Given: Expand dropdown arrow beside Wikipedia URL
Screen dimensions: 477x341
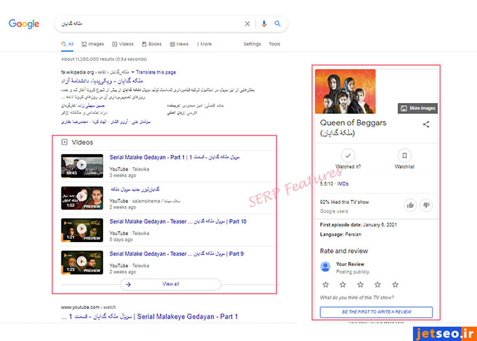Looking at the screenshot, I should pyautogui.click(x=133, y=72).
